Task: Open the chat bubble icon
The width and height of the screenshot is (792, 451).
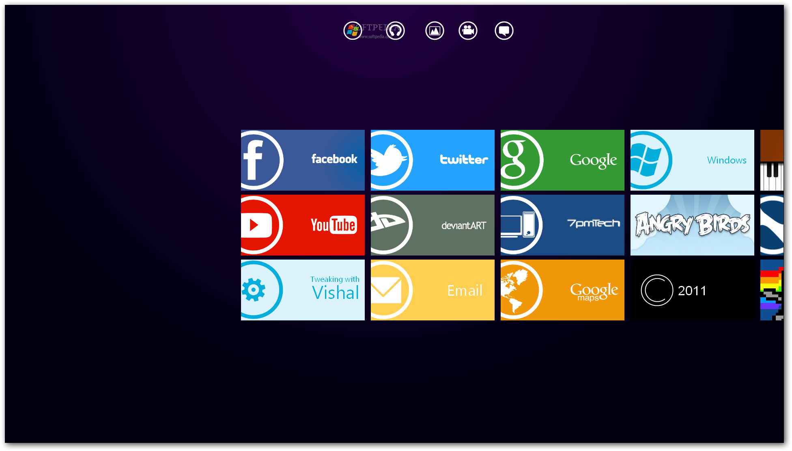Action: click(504, 30)
